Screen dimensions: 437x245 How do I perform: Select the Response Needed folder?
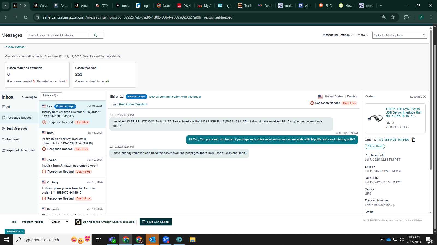pyautogui.click(x=19, y=118)
